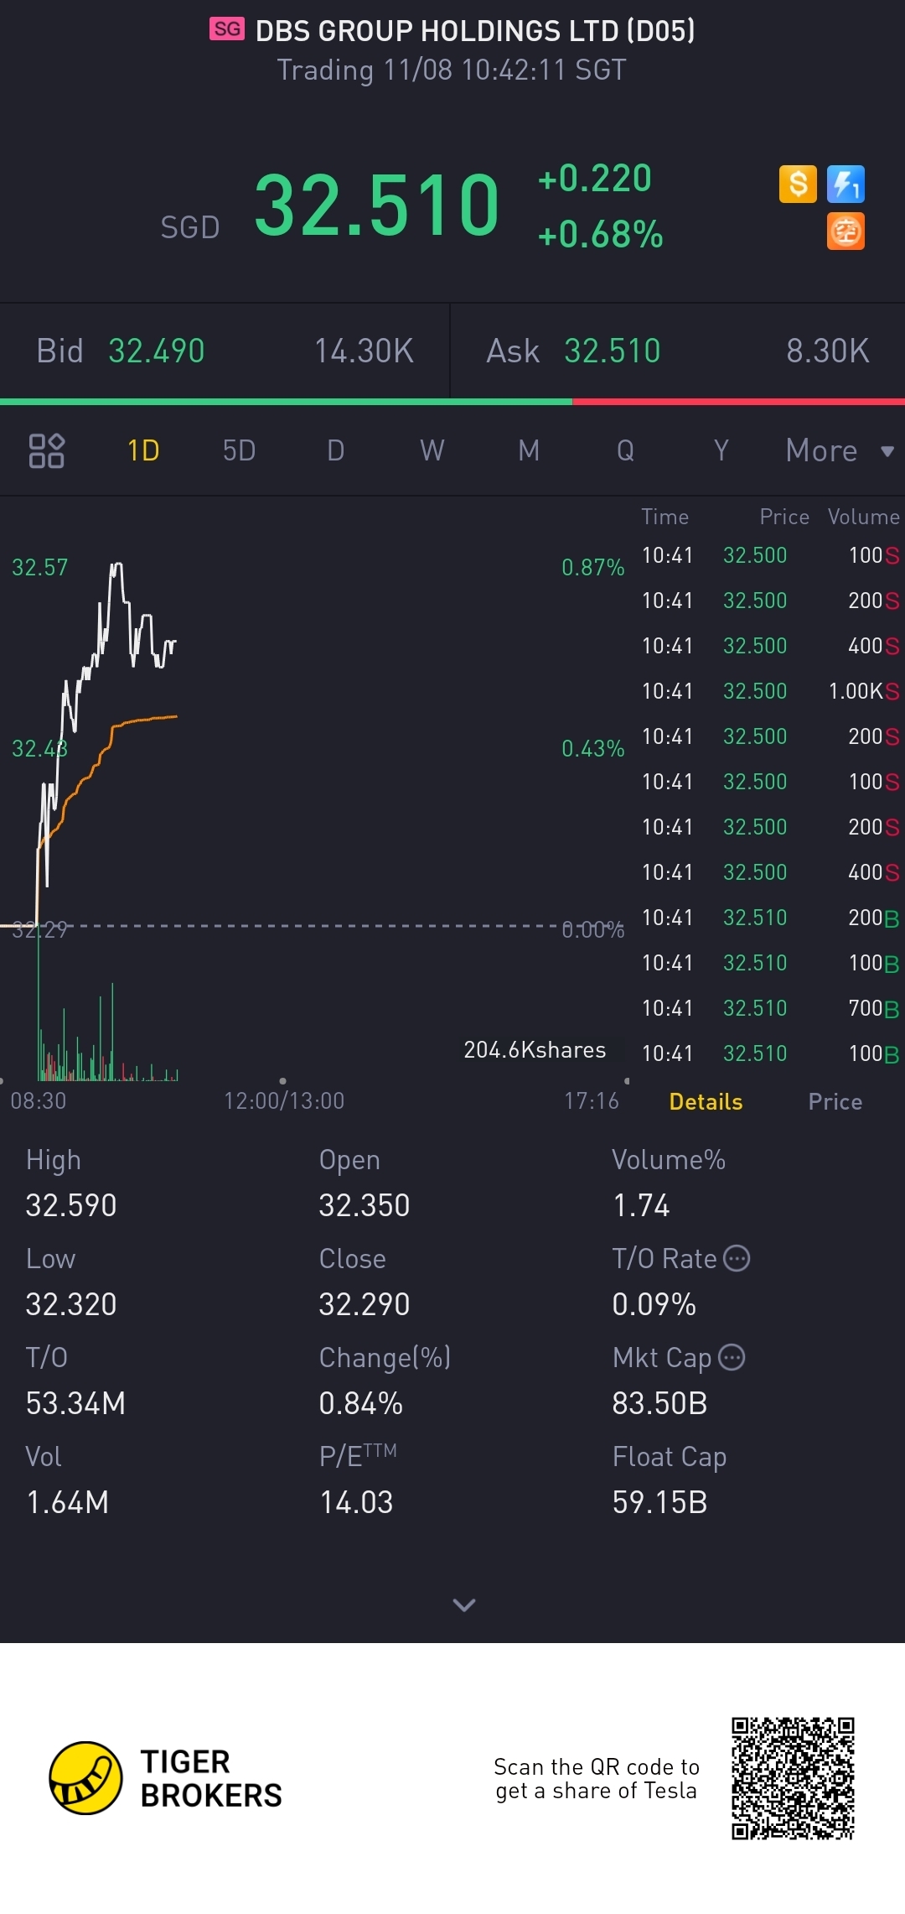
Task: Tap the 0.87% chart axis label
Action: 593,568
